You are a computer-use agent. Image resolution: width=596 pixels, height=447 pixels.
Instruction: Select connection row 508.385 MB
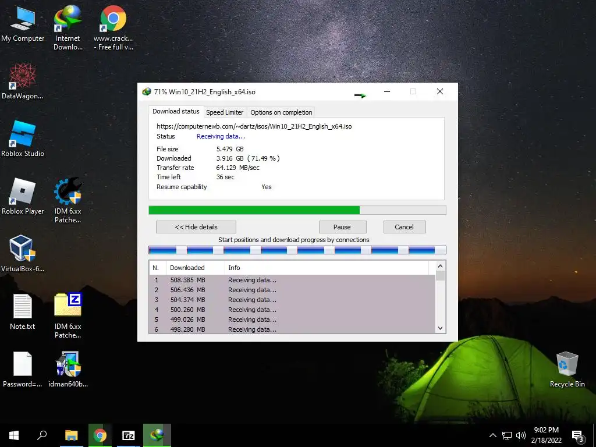(x=292, y=280)
